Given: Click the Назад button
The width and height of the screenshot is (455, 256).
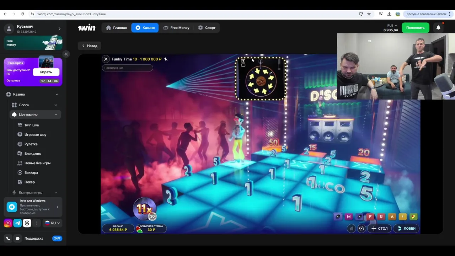Looking at the screenshot, I should (x=90, y=46).
